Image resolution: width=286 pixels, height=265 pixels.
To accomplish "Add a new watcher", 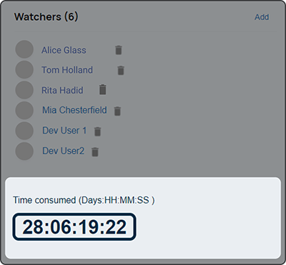I will coord(262,17).
